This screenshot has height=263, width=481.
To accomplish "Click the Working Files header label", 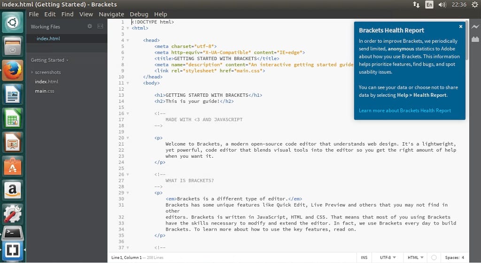I will [45, 27].
